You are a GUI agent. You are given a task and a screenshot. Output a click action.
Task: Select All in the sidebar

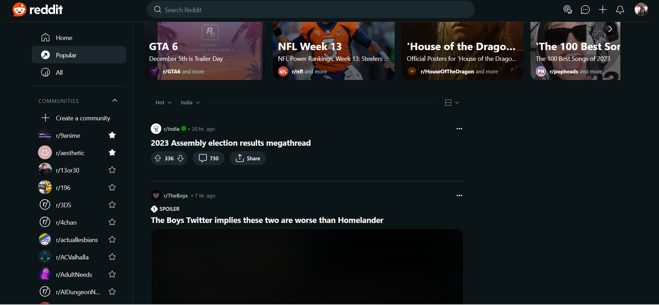pos(59,72)
